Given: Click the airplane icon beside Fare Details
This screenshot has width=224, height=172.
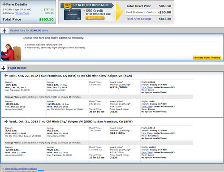Looking at the screenshot, I should 4,4.
